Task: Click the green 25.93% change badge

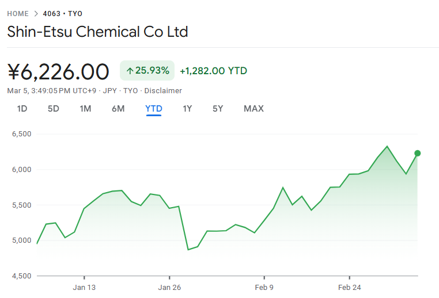Action: pos(147,71)
